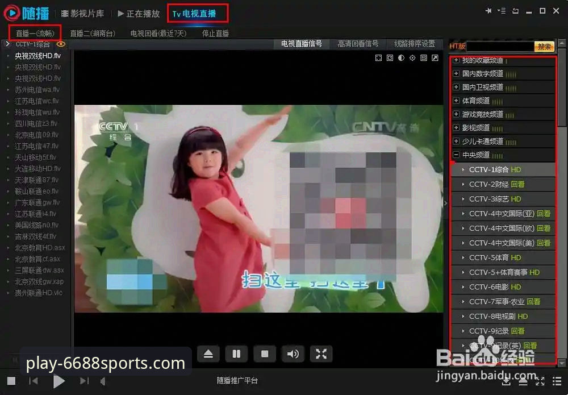This screenshot has height=395, width=568.
Task: Open 电视回看(最近7天) sub-tab
Action: point(158,34)
